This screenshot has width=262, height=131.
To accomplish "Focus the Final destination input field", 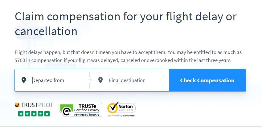I will pos(138,80).
